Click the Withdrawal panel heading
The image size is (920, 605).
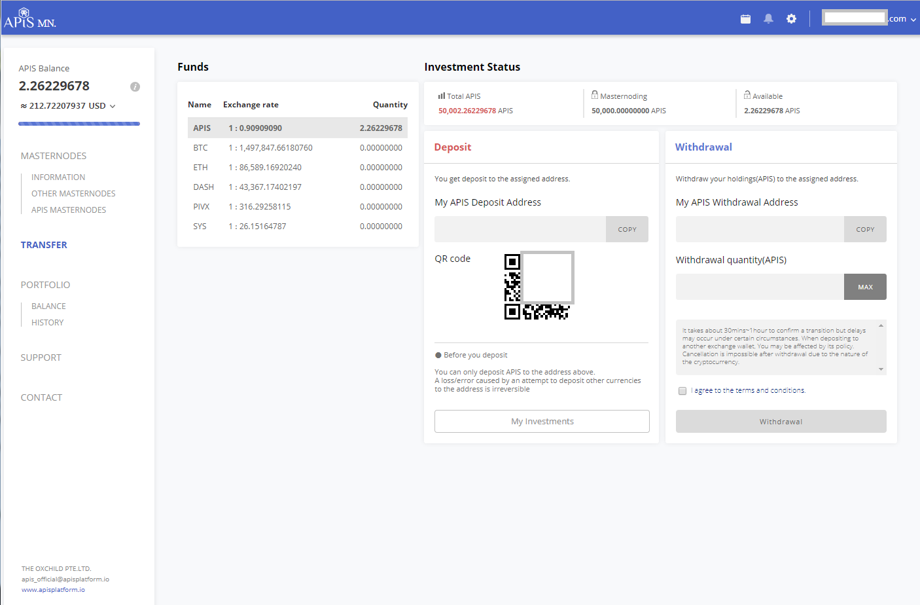pos(703,147)
